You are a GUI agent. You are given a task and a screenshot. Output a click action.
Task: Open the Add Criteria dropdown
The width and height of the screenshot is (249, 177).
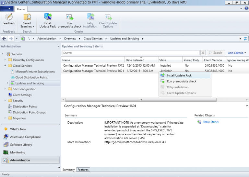237,53
